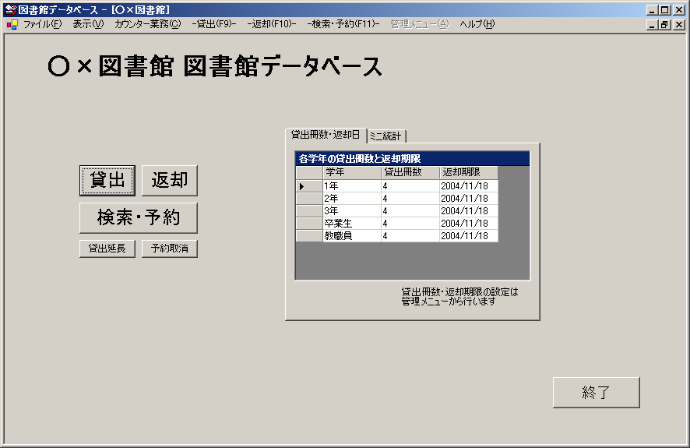Click the 予約取消 button
Viewport: 690px width, 448px height.
point(170,249)
